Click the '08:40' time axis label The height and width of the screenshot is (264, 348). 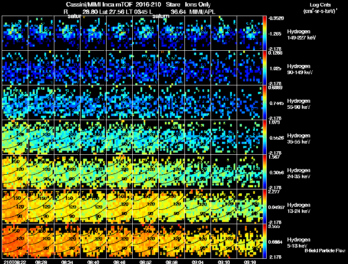tap(93, 262)
